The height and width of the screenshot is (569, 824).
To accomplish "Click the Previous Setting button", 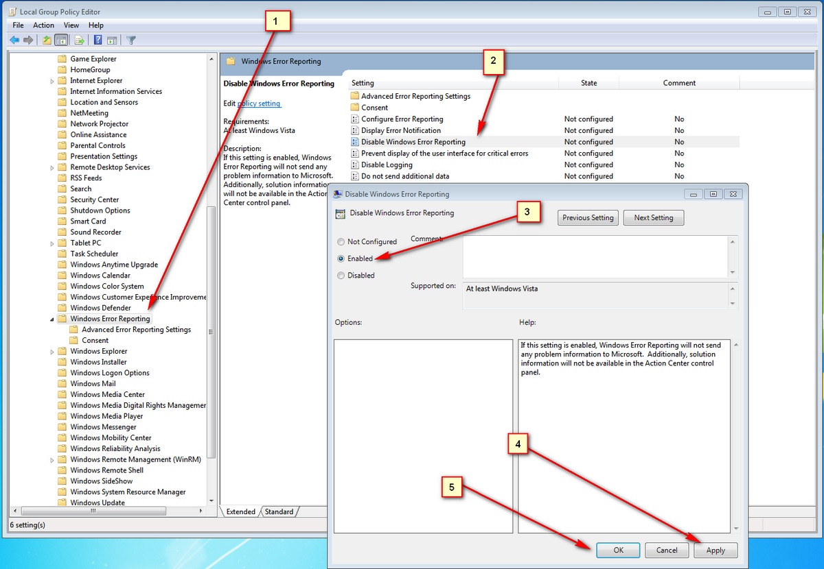I will tap(588, 218).
